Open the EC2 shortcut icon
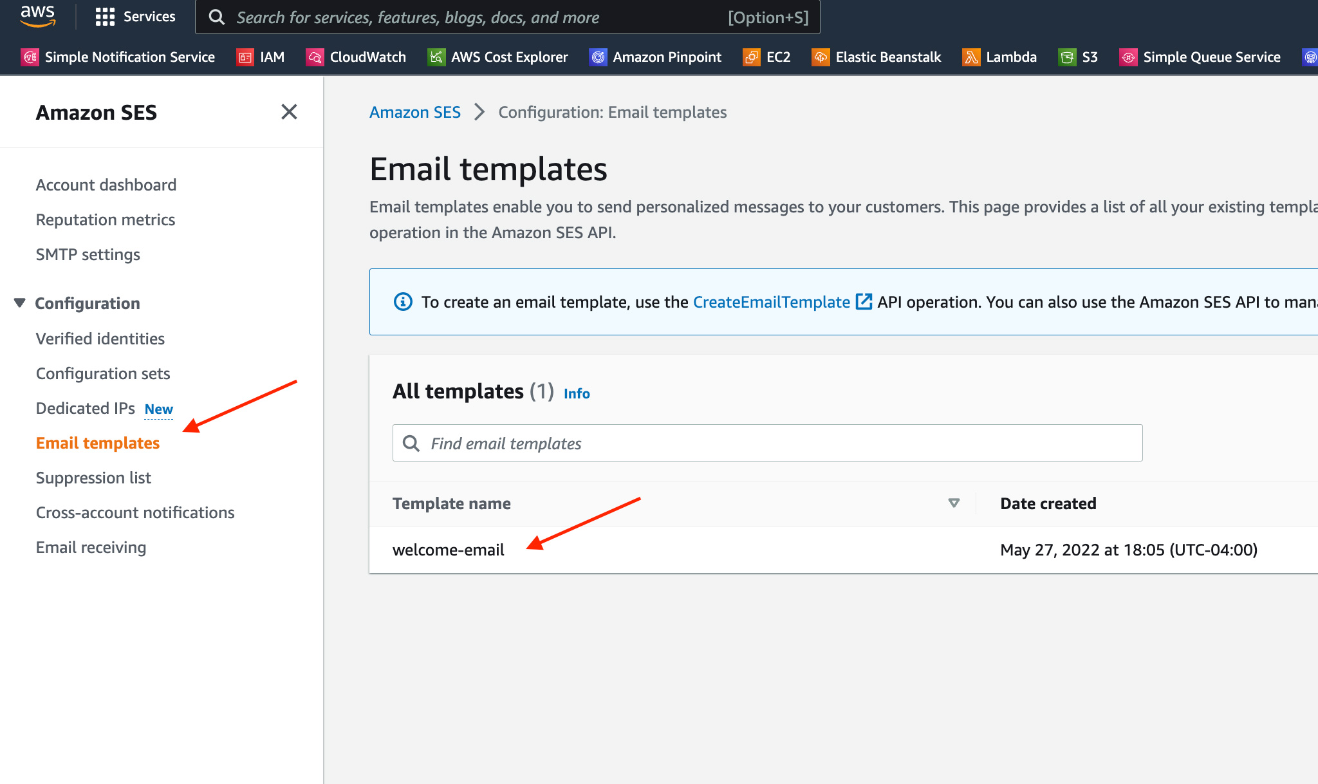Image resolution: width=1318 pixels, height=784 pixels. click(x=751, y=57)
